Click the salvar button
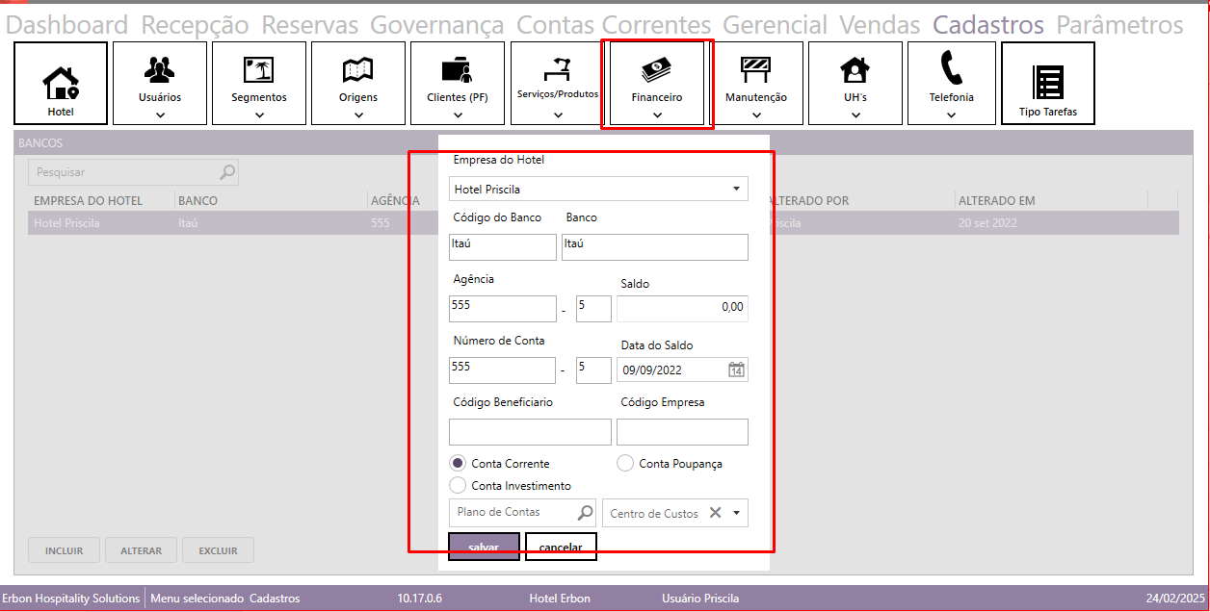Viewport: 1210px width, 612px height. (x=485, y=547)
